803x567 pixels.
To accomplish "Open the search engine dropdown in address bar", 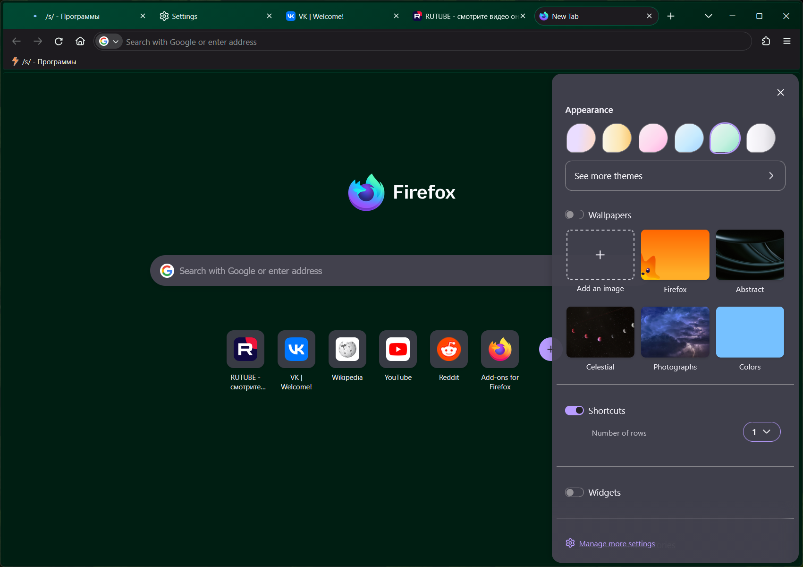I will (109, 42).
